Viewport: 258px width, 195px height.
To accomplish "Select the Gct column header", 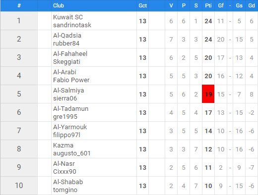I will pyautogui.click(x=142, y=5).
